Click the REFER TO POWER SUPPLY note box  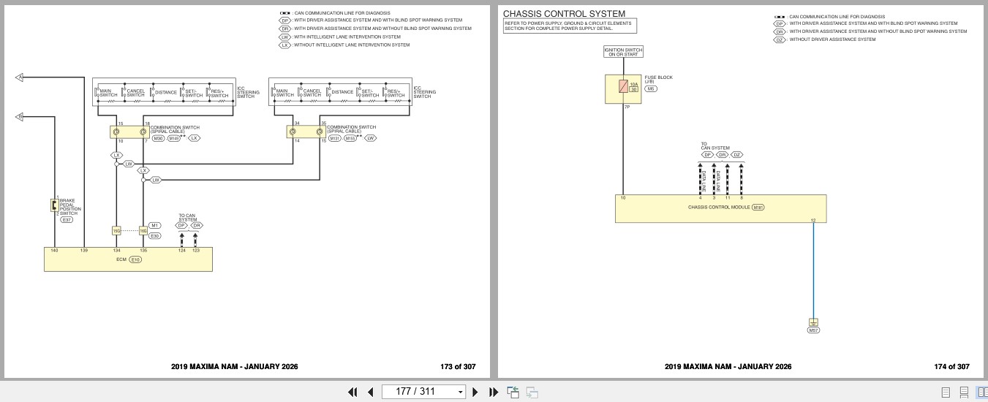coord(570,26)
